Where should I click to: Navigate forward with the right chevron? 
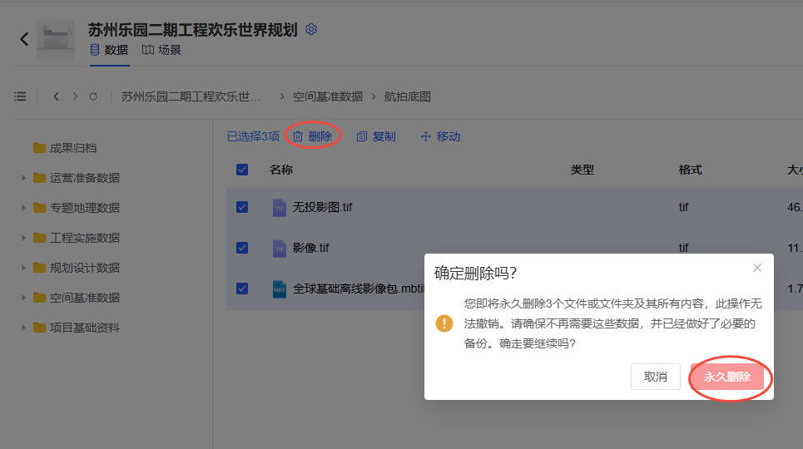point(75,96)
